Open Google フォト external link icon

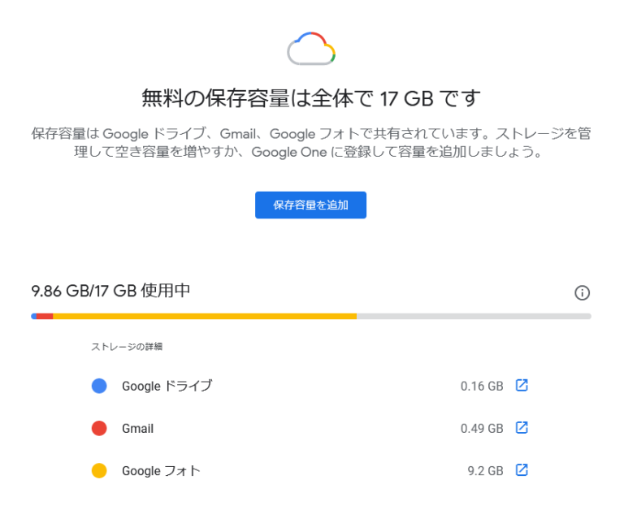tap(522, 470)
